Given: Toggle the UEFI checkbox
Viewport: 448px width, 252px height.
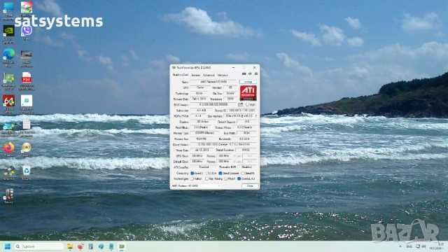Looking at the screenshot, I should (247, 105).
